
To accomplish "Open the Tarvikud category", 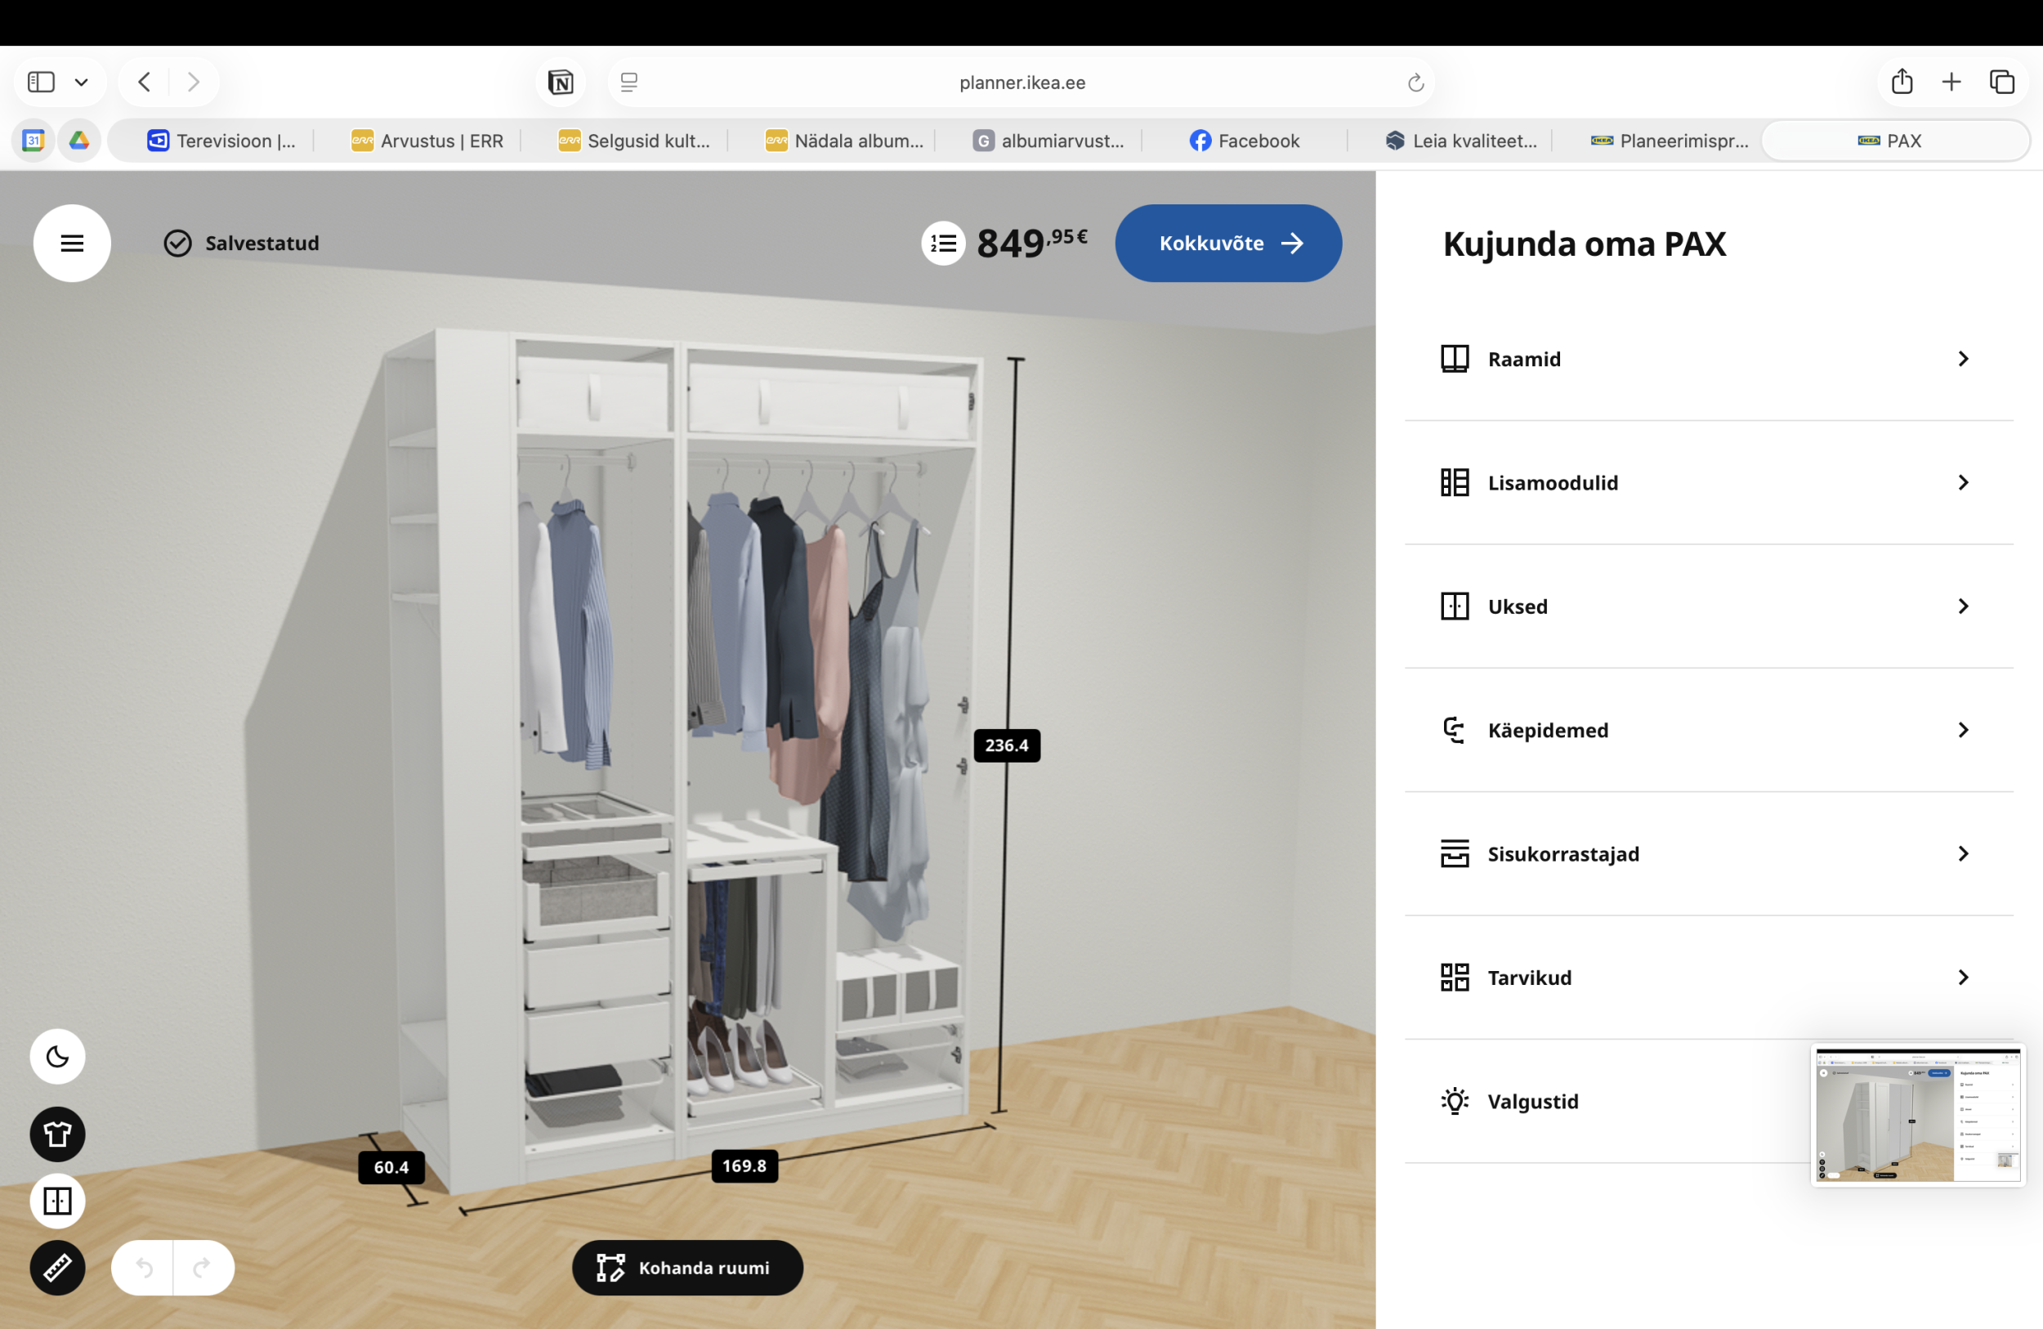I will (x=1708, y=977).
